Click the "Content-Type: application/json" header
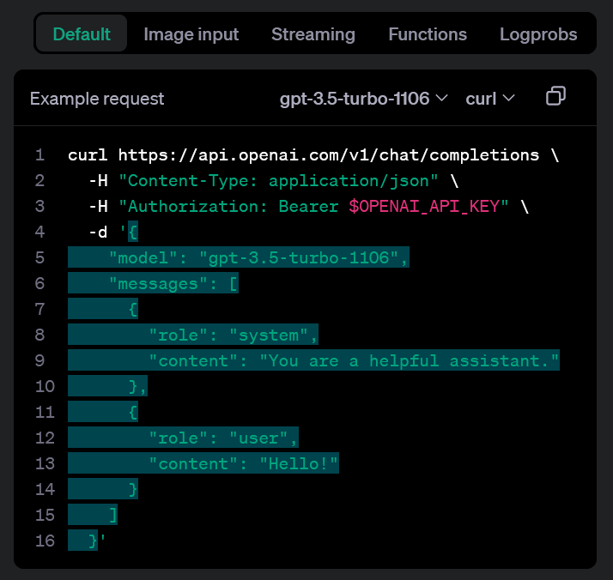 pos(278,181)
